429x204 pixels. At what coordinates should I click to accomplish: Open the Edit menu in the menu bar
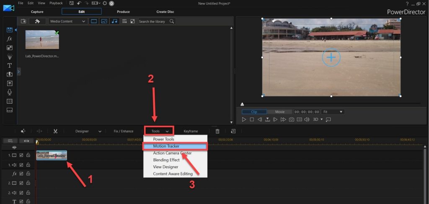tap(31, 3)
